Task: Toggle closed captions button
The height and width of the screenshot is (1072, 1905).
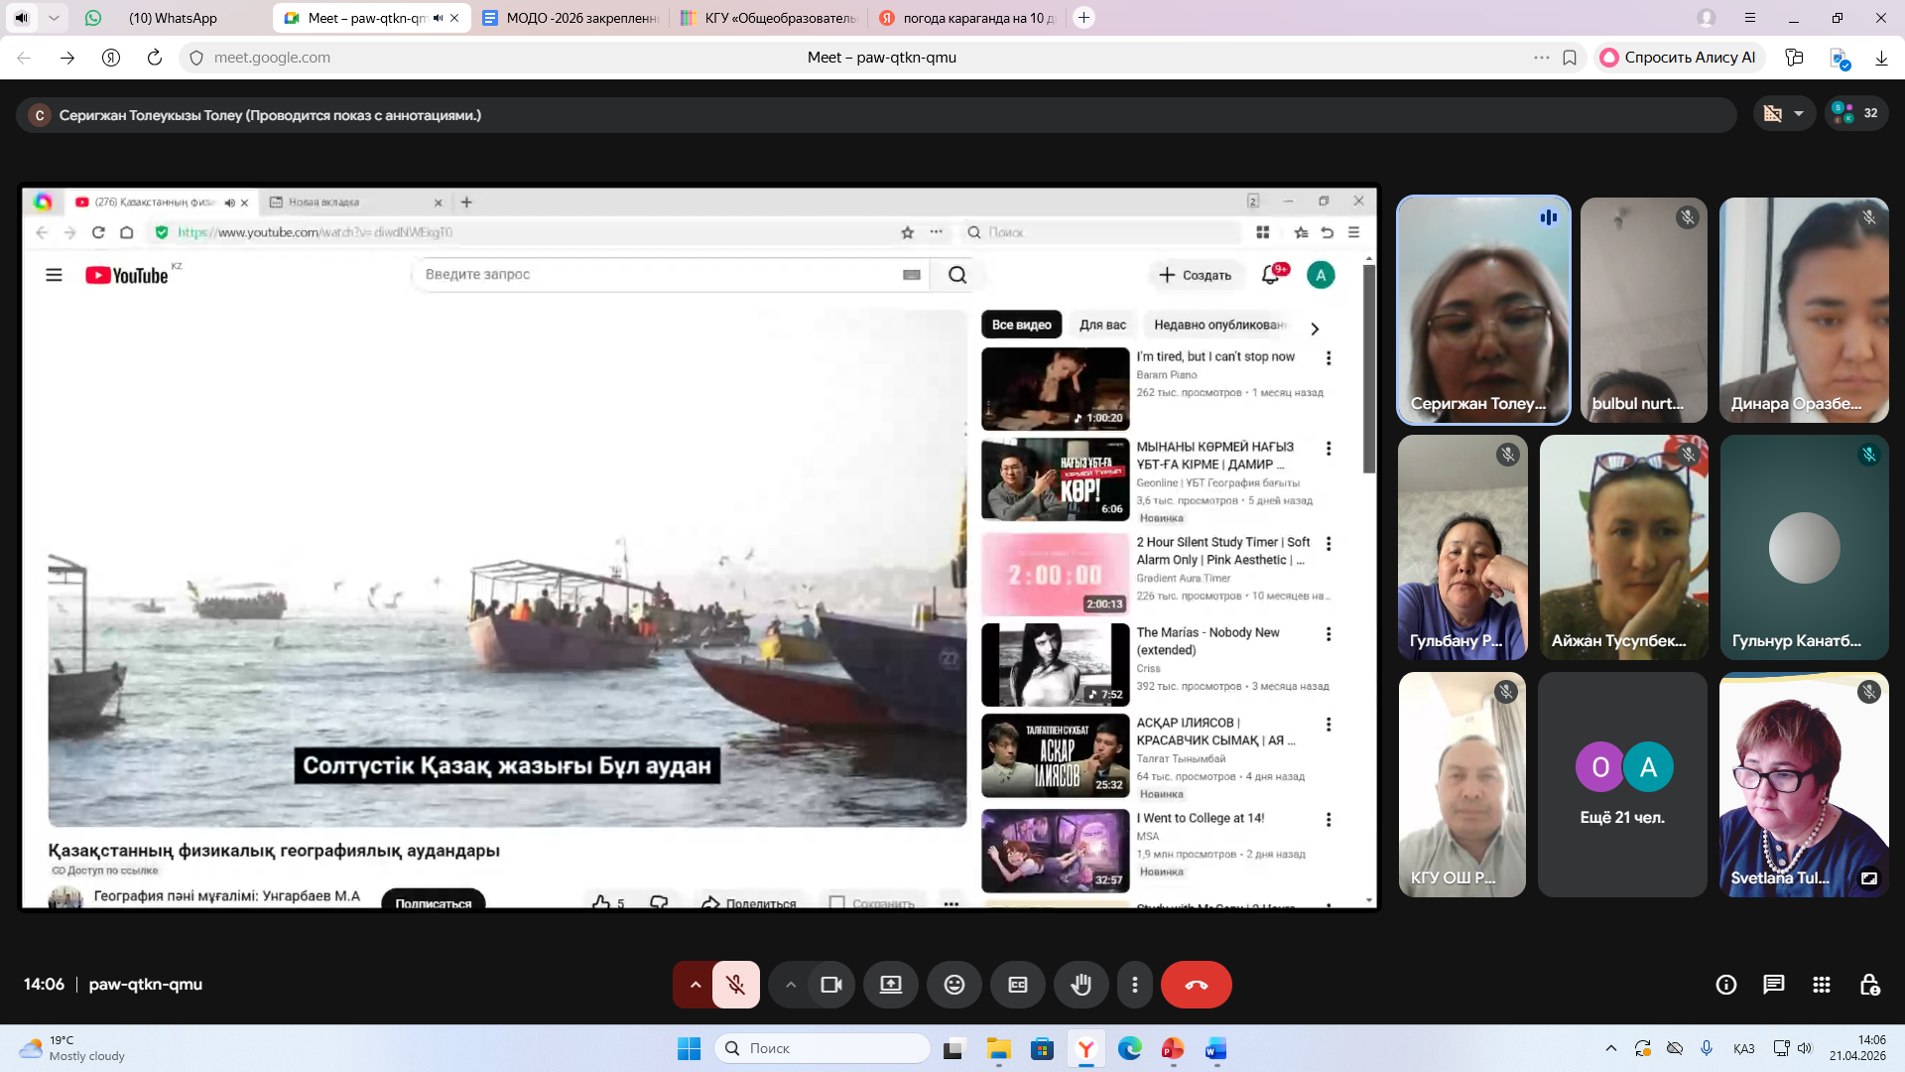Action: 1017,985
